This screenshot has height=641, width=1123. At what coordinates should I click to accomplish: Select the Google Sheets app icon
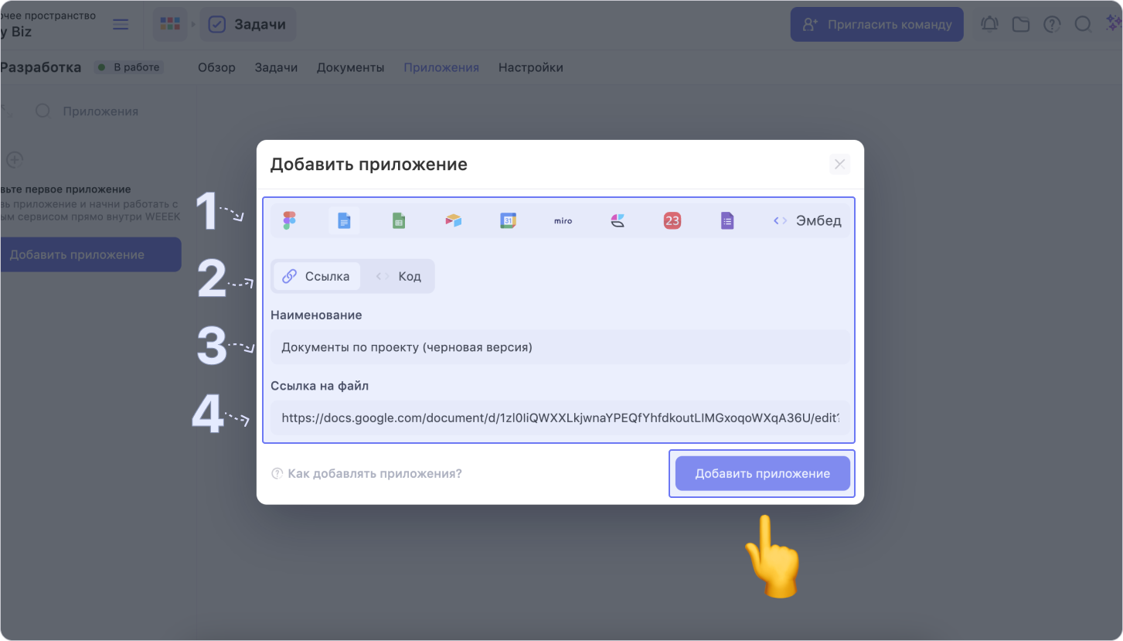pyautogui.click(x=399, y=221)
